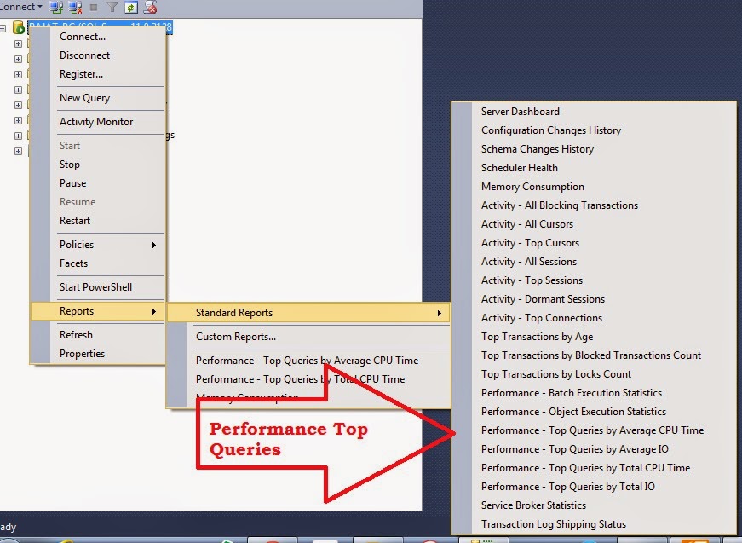Click the Standard Reports submenu arrow
This screenshot has width=742, height=543.
(x=440, y=313)
